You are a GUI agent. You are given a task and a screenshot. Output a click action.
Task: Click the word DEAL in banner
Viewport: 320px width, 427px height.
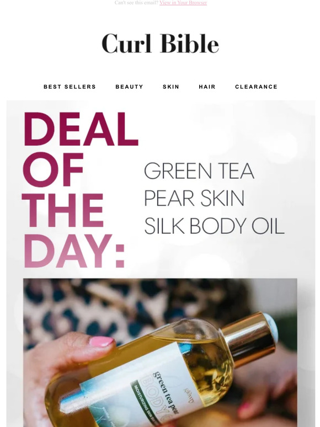tap(81, 129)
